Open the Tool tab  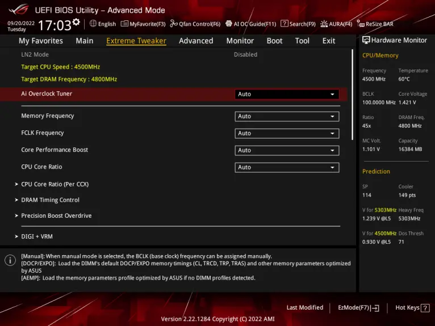coord(302,41)
